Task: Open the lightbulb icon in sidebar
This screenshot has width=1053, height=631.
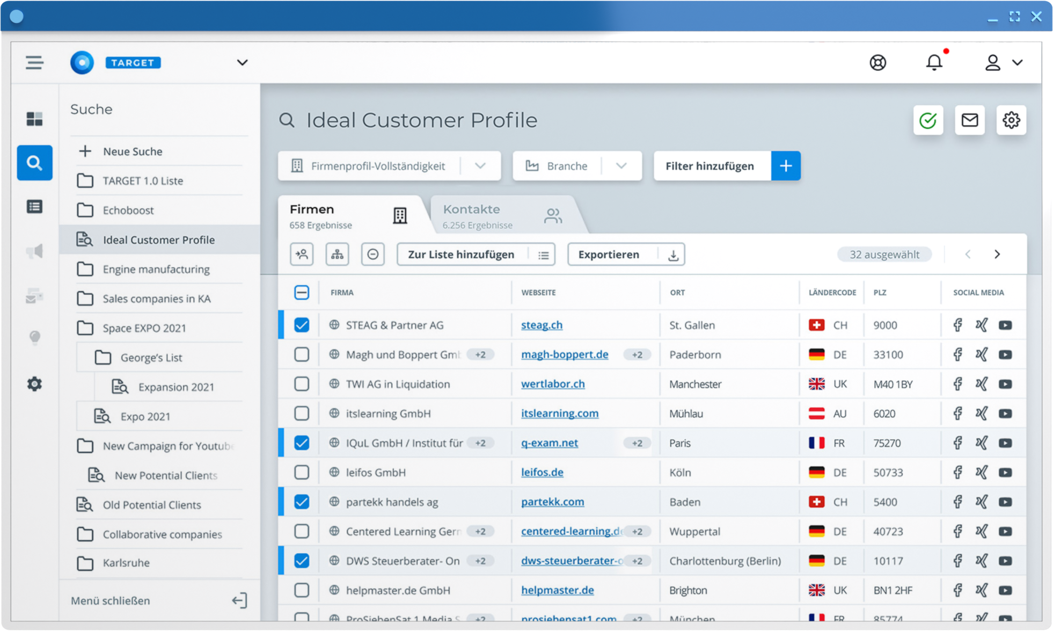Action: [34, 337]
